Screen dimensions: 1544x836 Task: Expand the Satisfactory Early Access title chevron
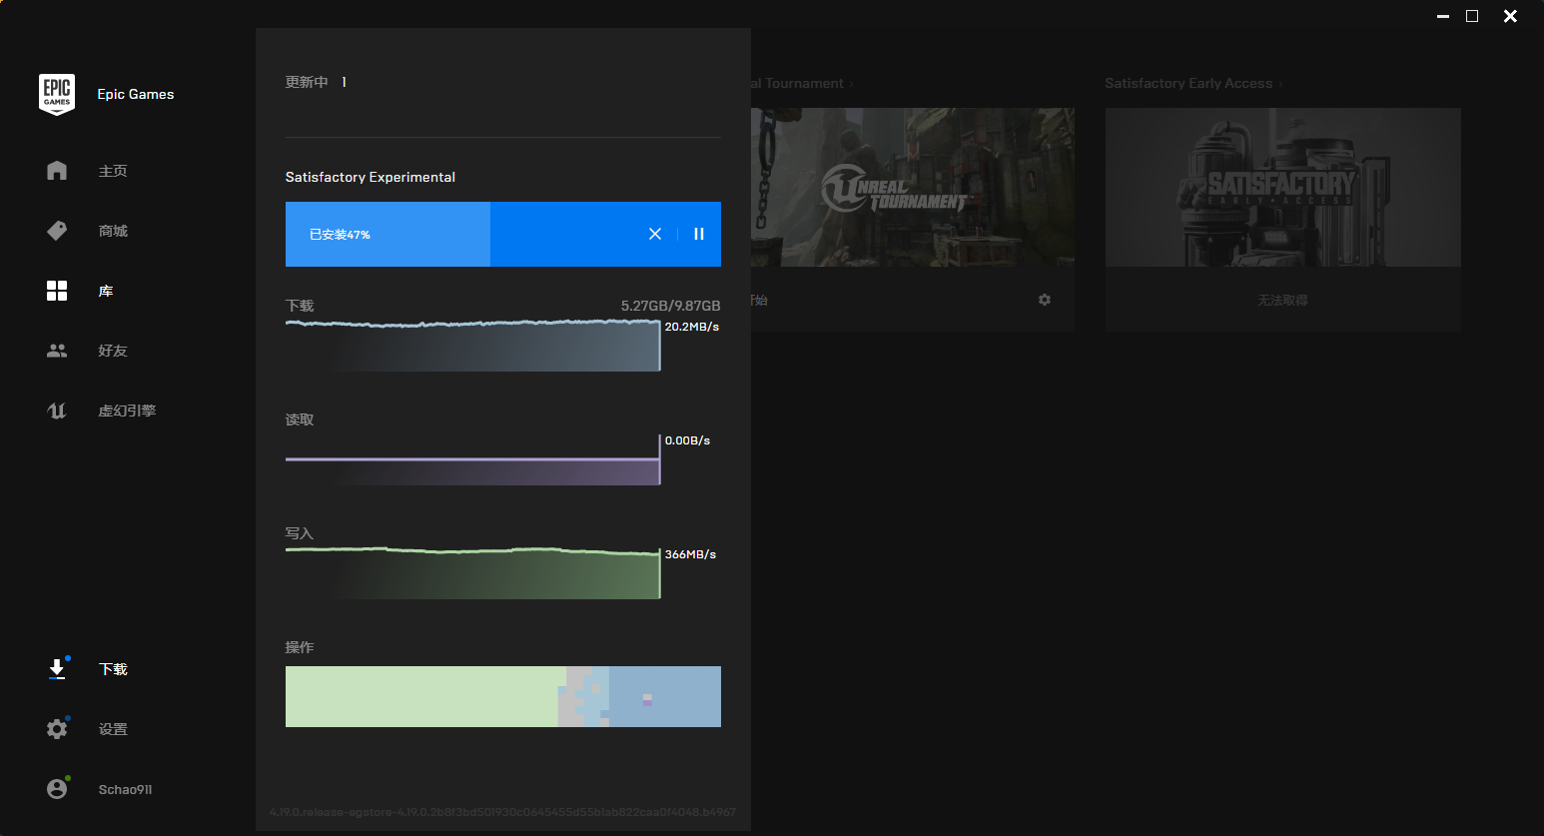coord(1280,84)
